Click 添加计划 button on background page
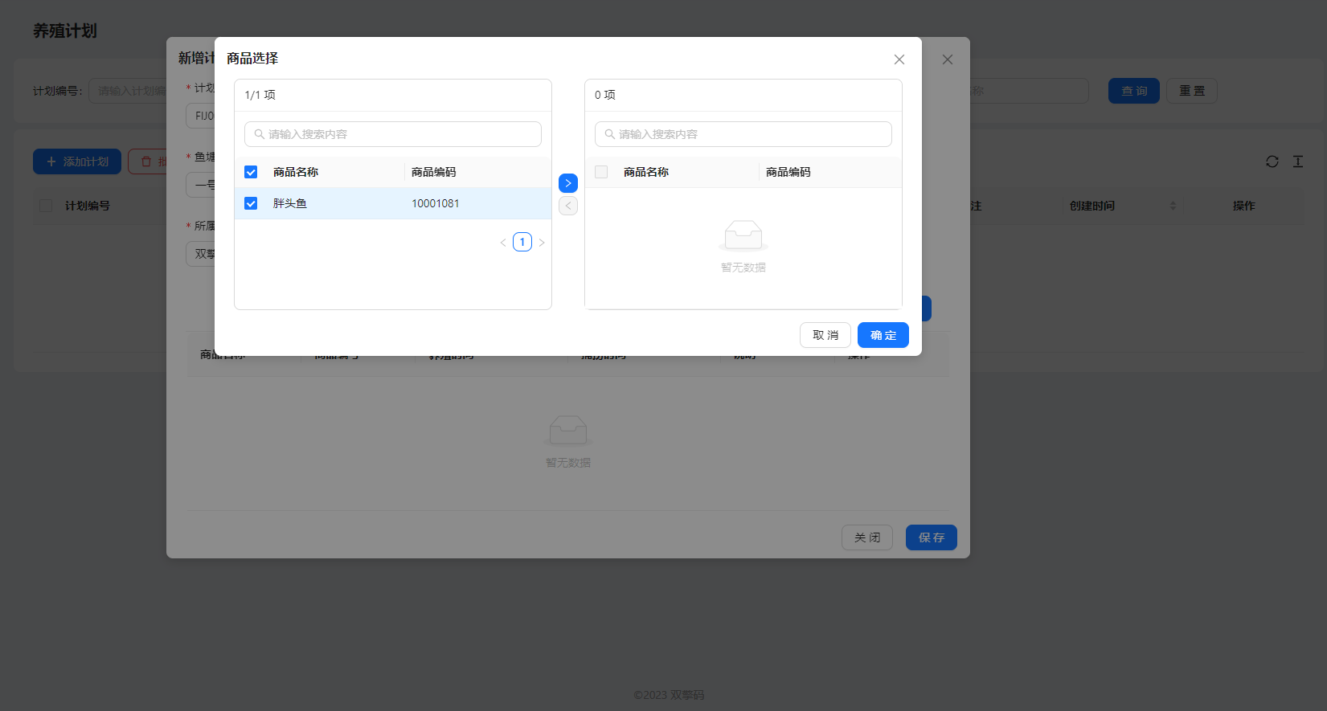1327x711 pixels. coord(77,161)
